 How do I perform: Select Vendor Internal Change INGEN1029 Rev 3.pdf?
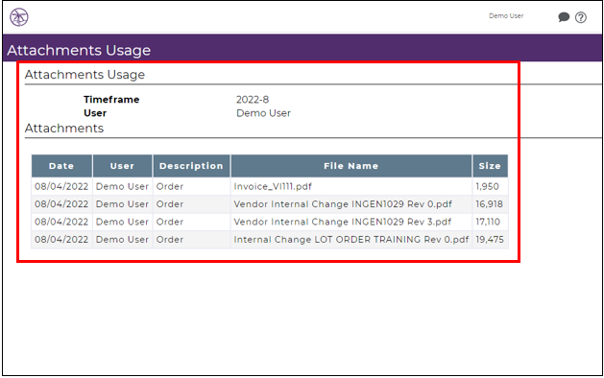(343, 223)
